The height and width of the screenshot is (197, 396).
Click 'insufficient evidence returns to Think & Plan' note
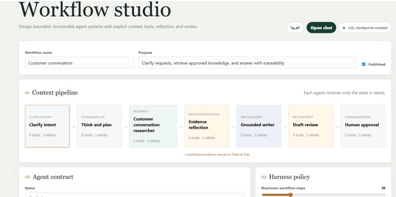pos(217,155)
